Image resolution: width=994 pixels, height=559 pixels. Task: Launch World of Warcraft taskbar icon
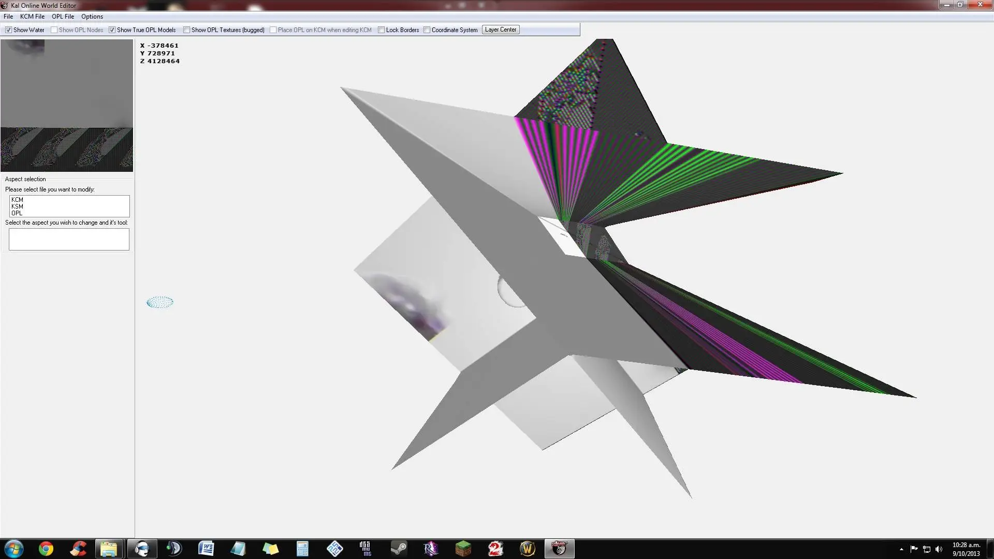(528, 549)
